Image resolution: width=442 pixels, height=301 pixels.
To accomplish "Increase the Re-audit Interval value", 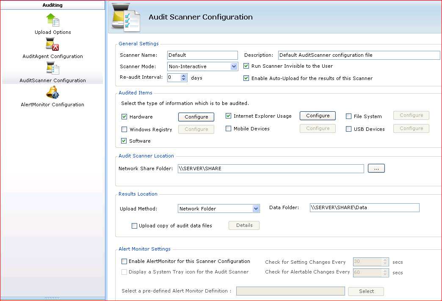I will click(x=184, y=76).
